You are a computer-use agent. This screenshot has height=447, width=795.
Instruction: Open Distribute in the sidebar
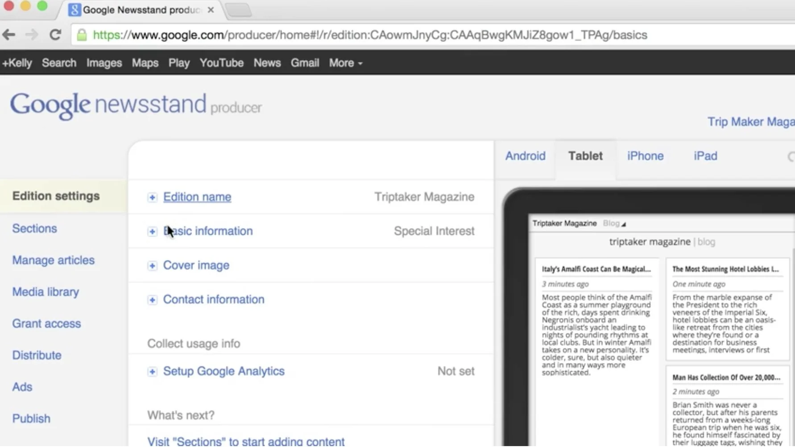tap(37, 355)
